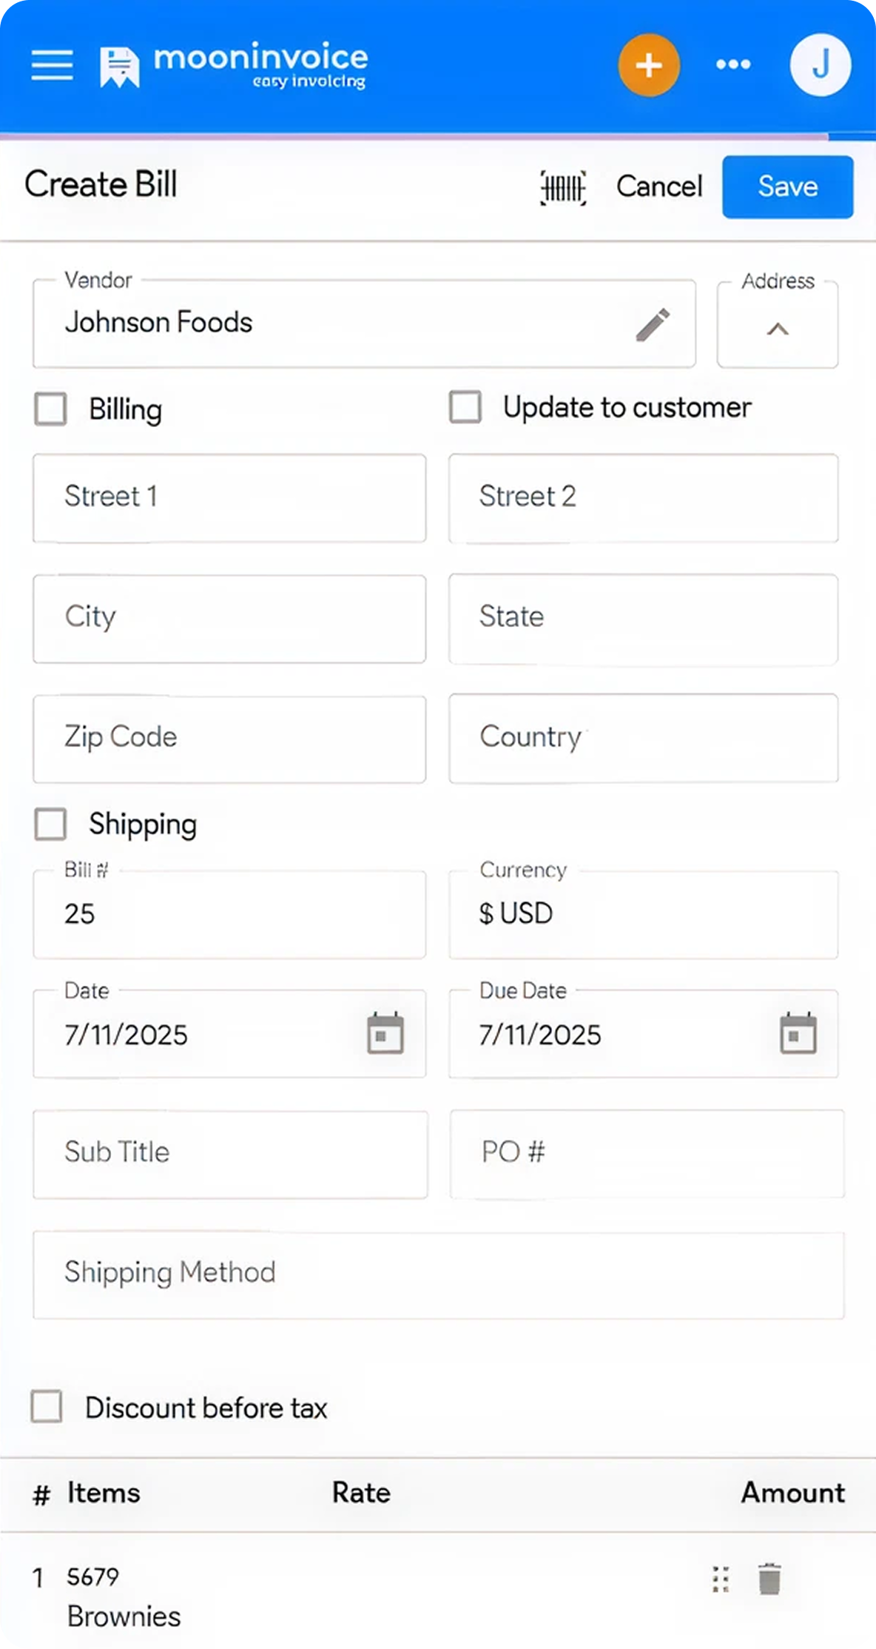Check Update to customer

point(466,406)
